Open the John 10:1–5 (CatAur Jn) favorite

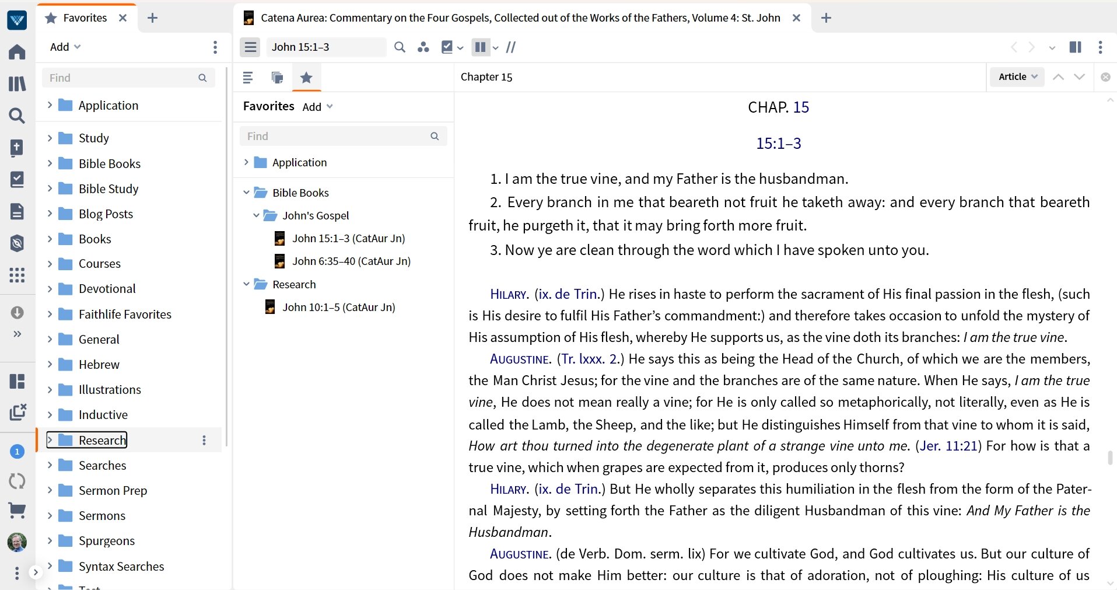(x=338, y=307)
